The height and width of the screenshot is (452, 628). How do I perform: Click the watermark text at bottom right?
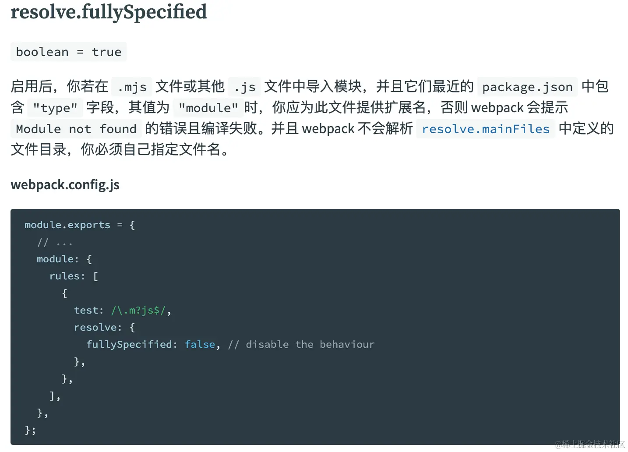click(590, 445)
